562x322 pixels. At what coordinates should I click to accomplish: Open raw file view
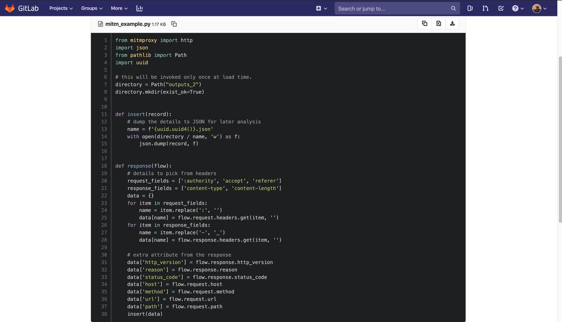click(438, 23)
